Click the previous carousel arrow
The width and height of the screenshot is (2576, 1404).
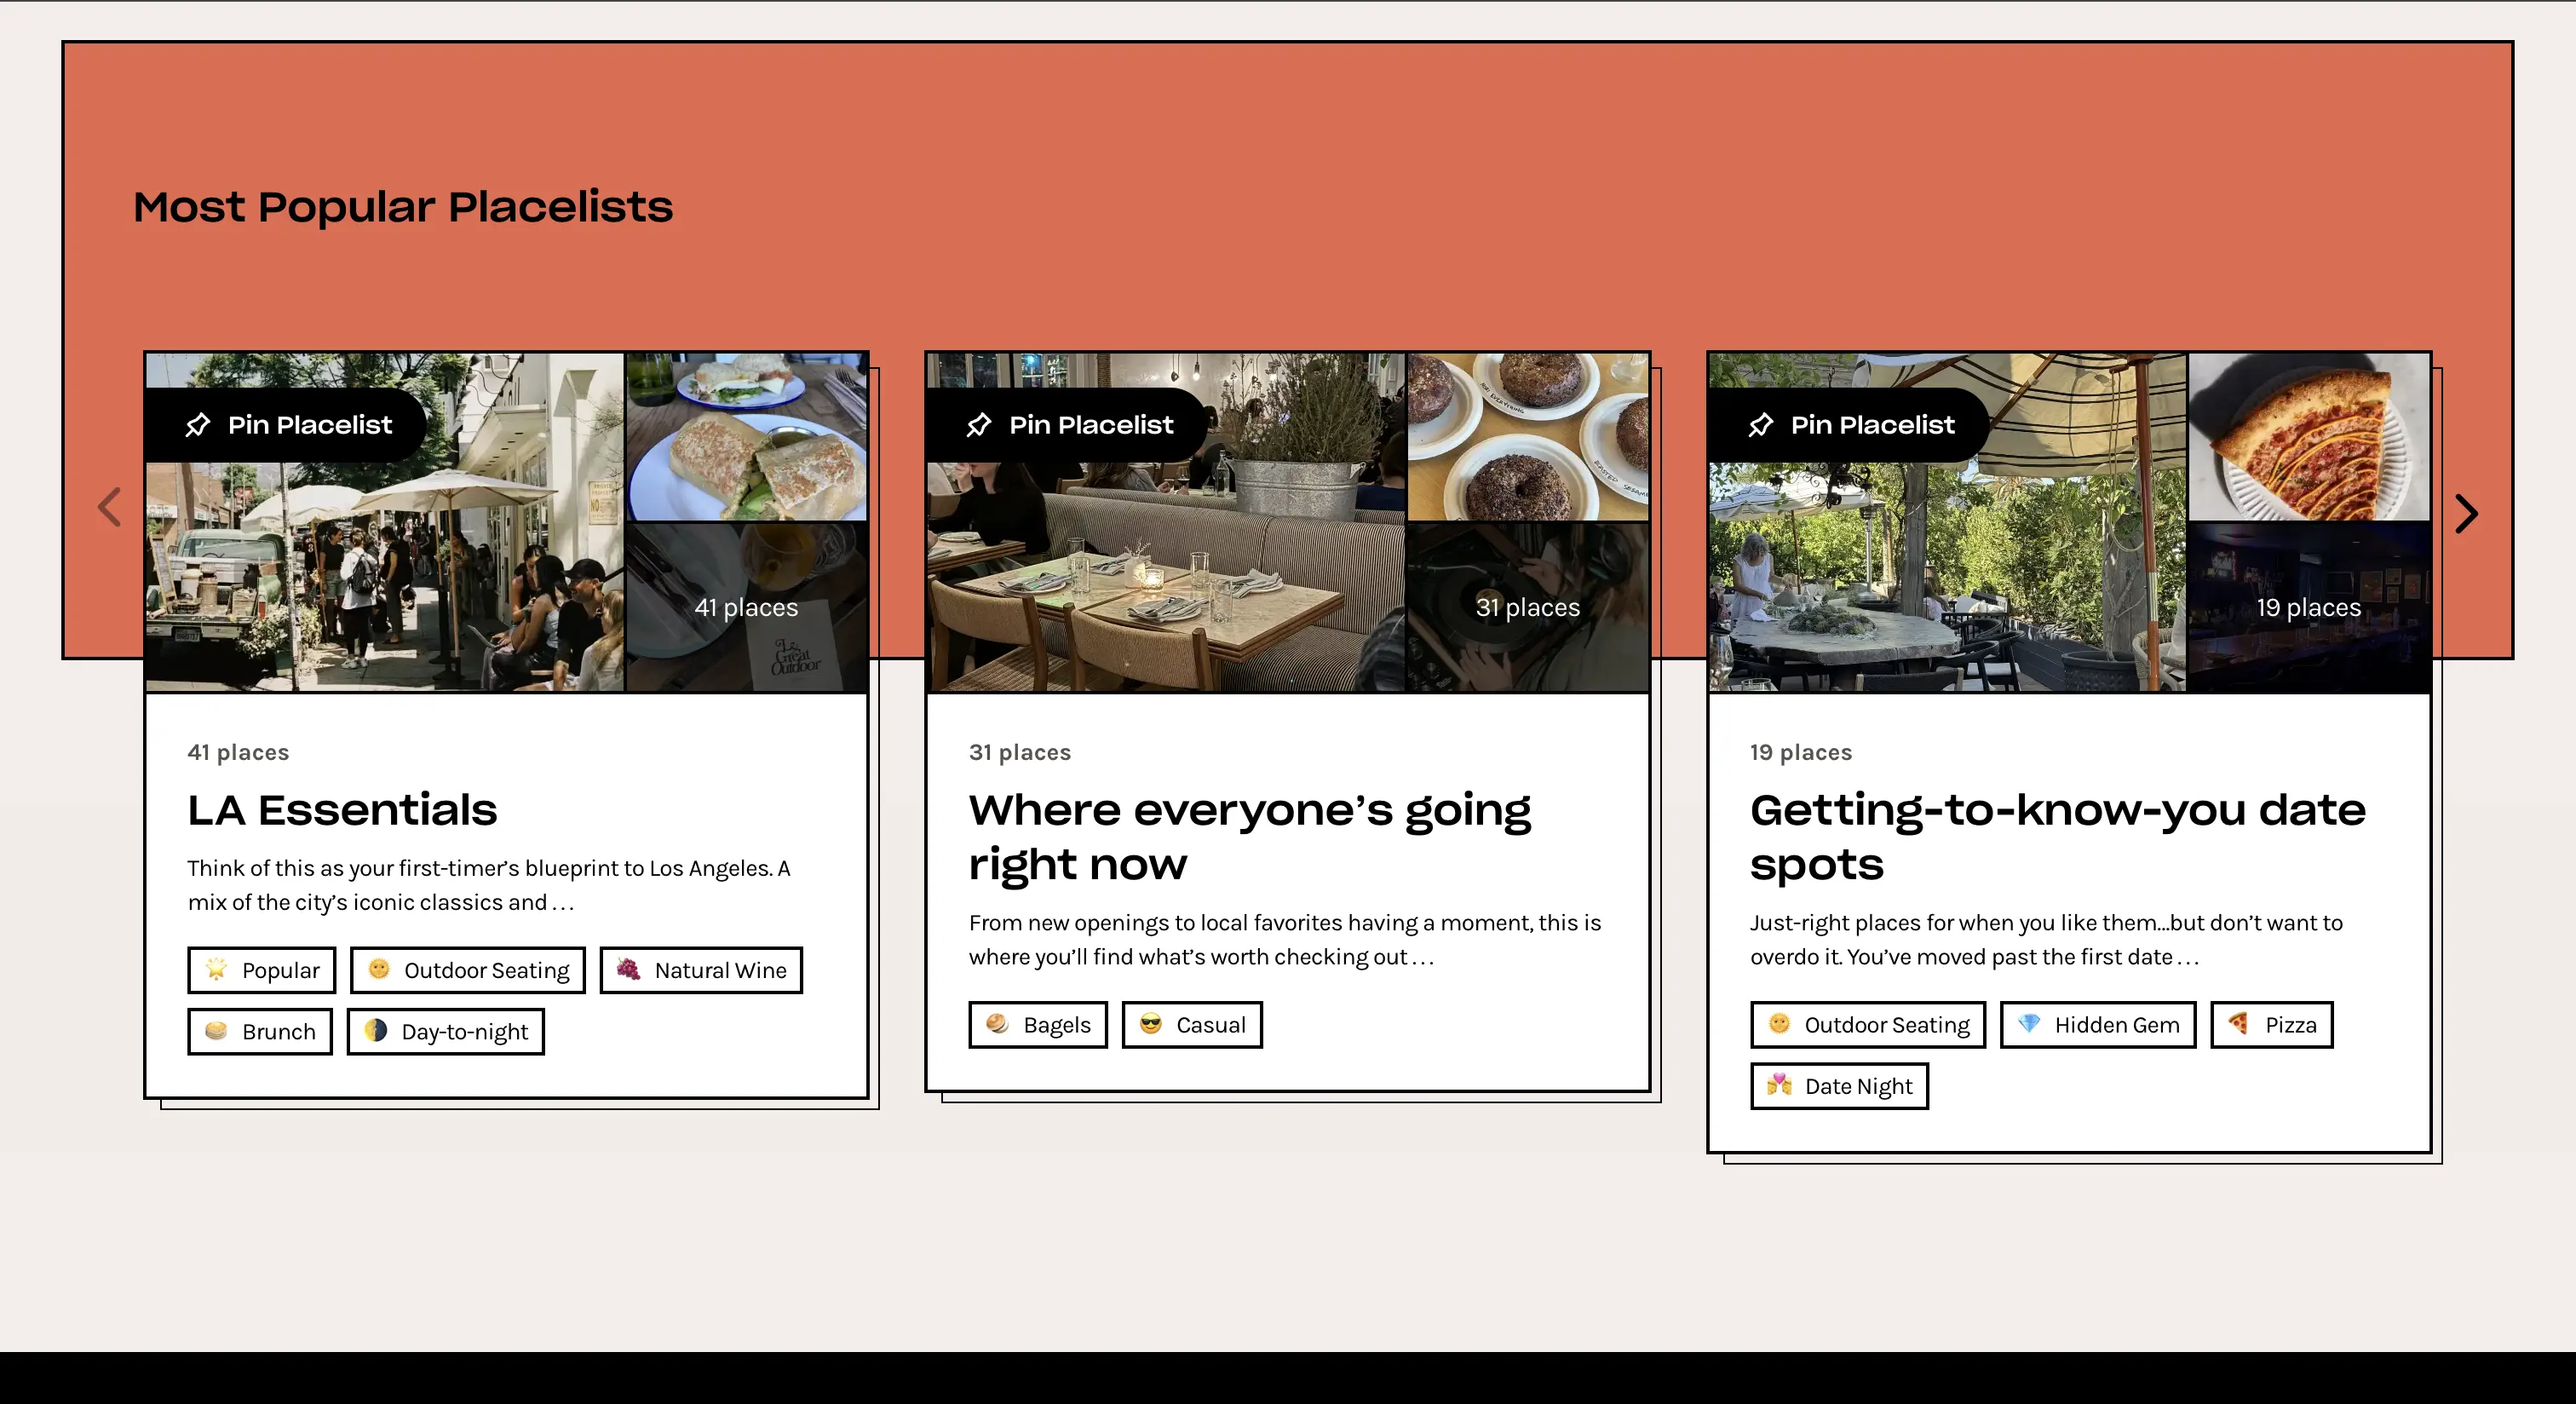click(110, 507)
